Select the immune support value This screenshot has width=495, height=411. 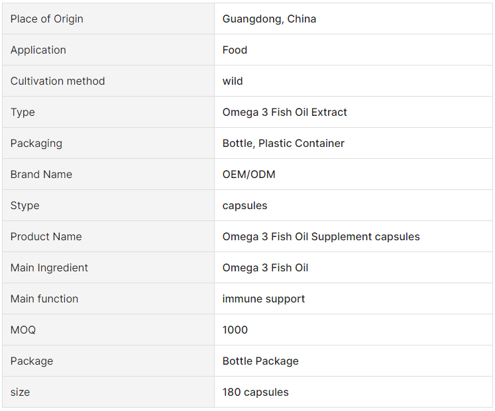(264, 298)
